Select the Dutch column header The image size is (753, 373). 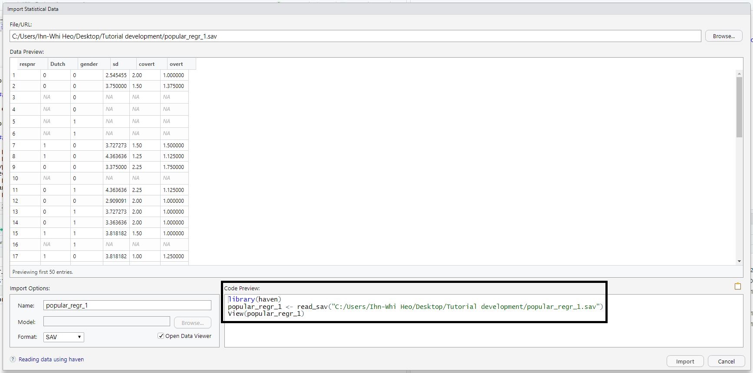coord(58,64)
